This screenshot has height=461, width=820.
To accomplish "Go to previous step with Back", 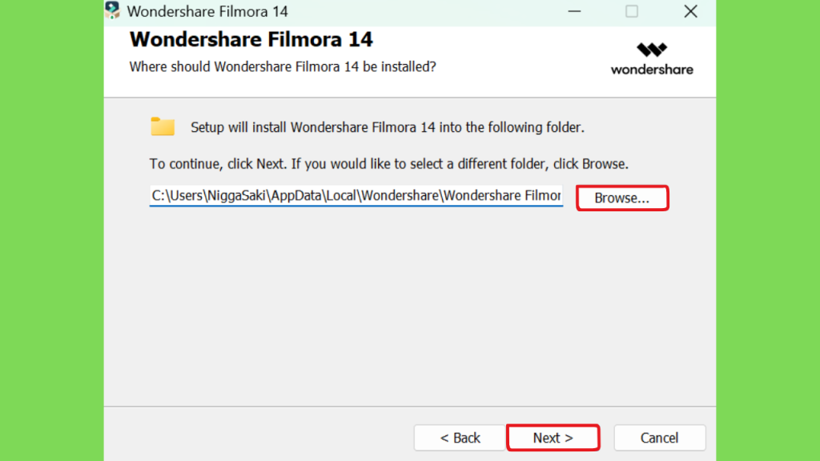I will tap(460, 438).
